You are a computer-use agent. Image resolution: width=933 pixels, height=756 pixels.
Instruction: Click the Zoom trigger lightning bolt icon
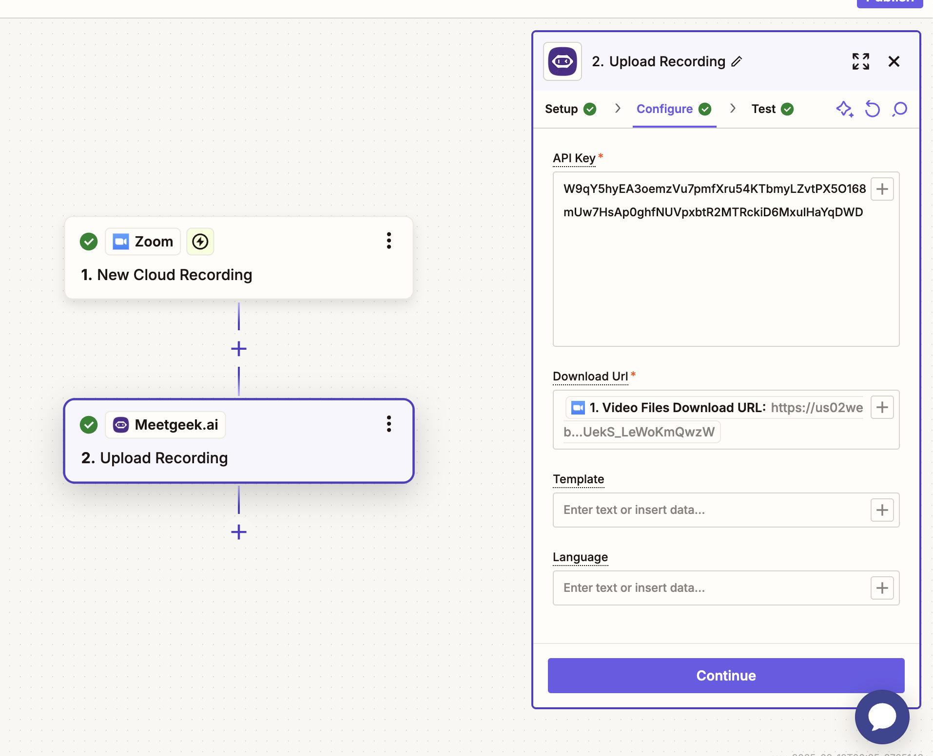(200, 242)
